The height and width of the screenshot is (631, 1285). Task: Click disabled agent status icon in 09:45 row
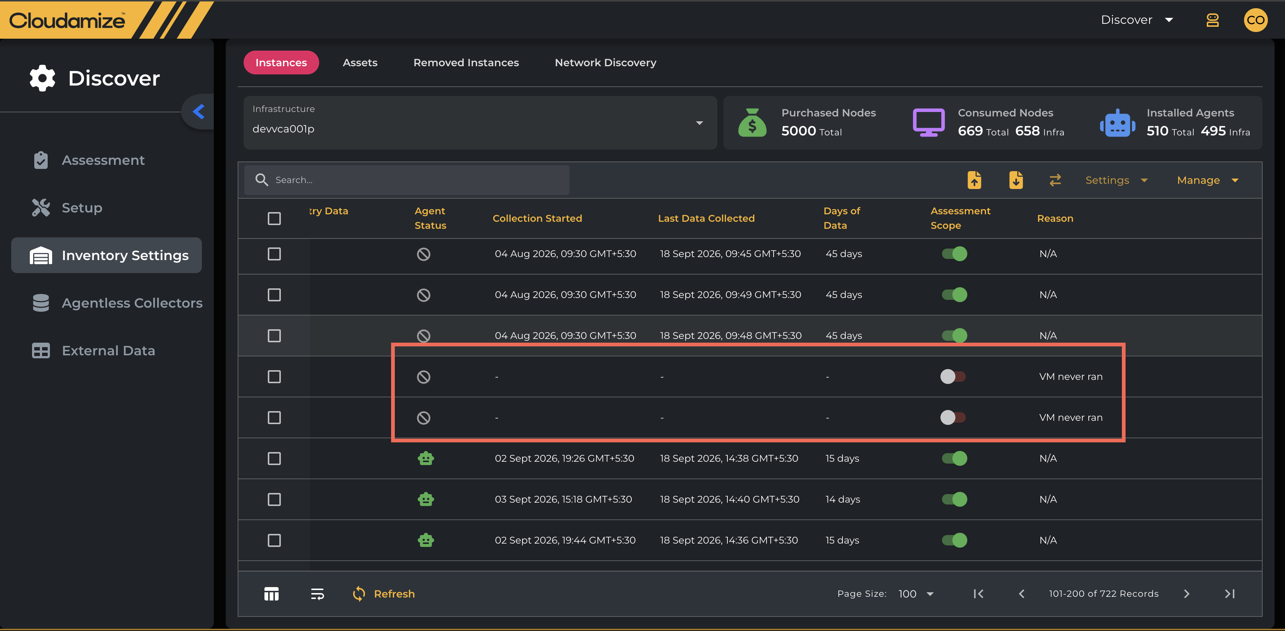(423, 254)
